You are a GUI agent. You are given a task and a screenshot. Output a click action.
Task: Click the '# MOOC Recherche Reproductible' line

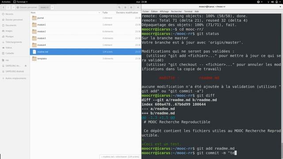(x=177, y=122)
